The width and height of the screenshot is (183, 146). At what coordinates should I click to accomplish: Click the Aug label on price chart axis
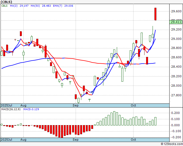coord(23,105)
